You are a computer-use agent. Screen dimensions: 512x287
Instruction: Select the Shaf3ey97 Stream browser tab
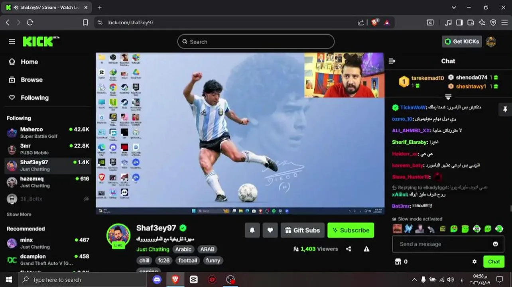point(46,8)
